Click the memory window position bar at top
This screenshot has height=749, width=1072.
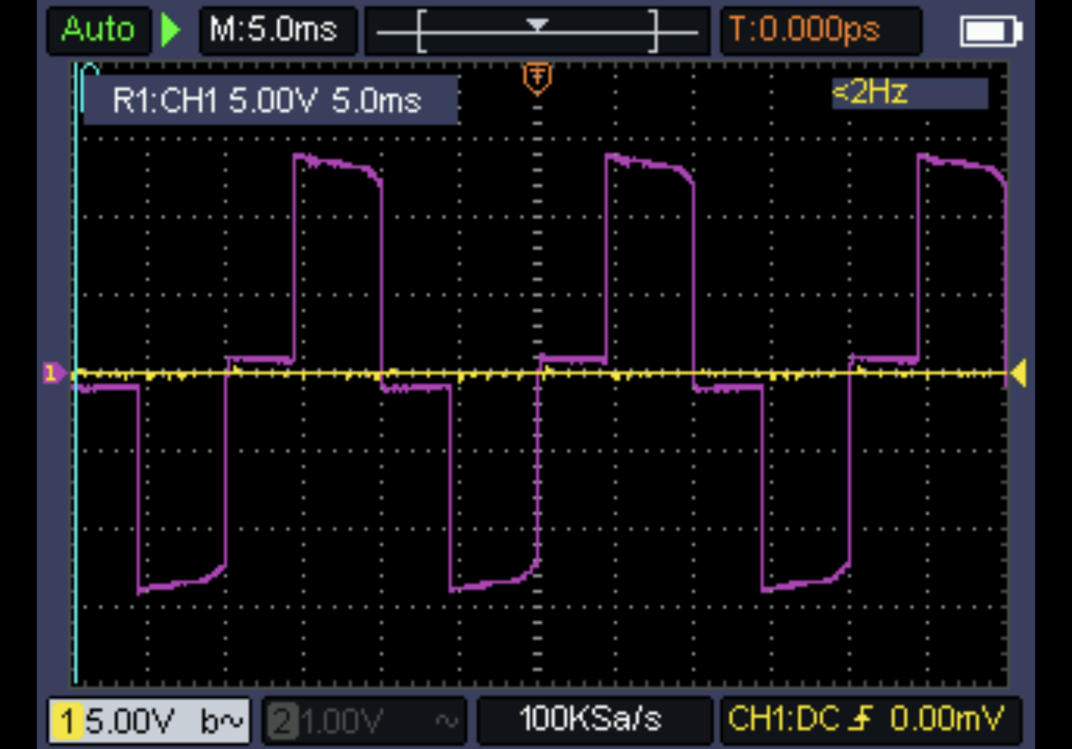coord(537,31)
